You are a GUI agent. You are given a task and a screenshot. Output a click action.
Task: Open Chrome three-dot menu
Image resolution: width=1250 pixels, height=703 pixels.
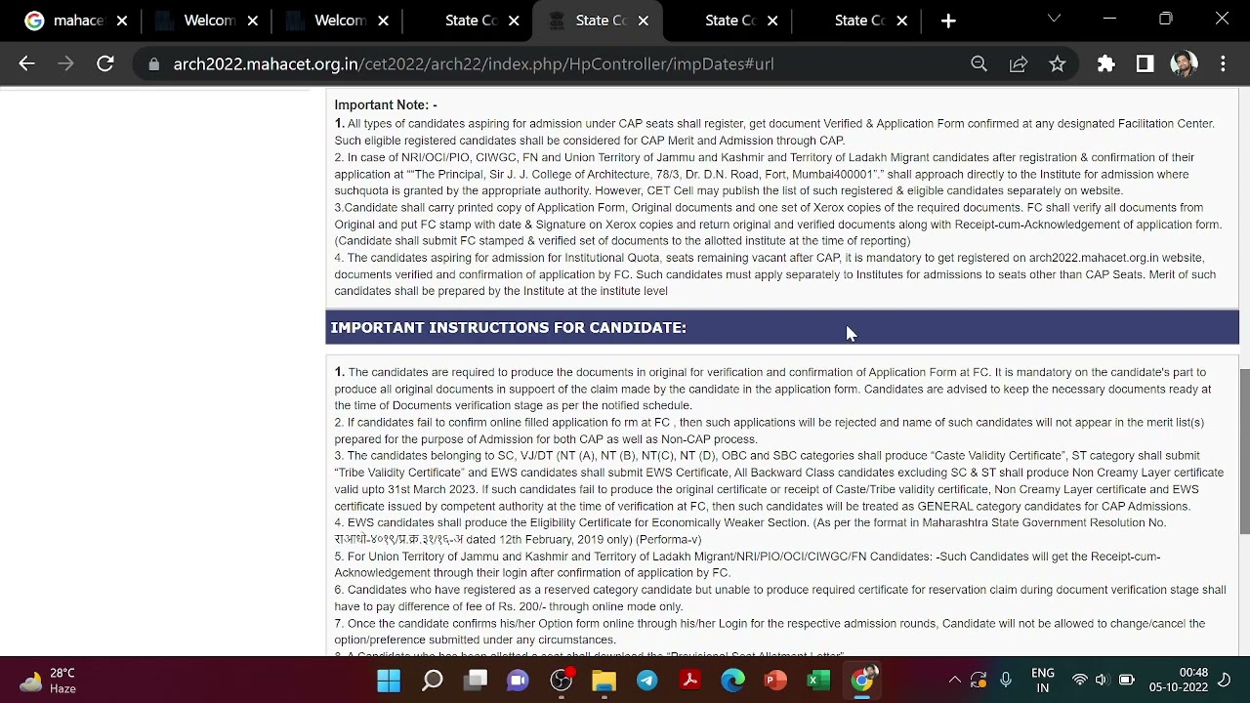click(x=1223, y=63)
